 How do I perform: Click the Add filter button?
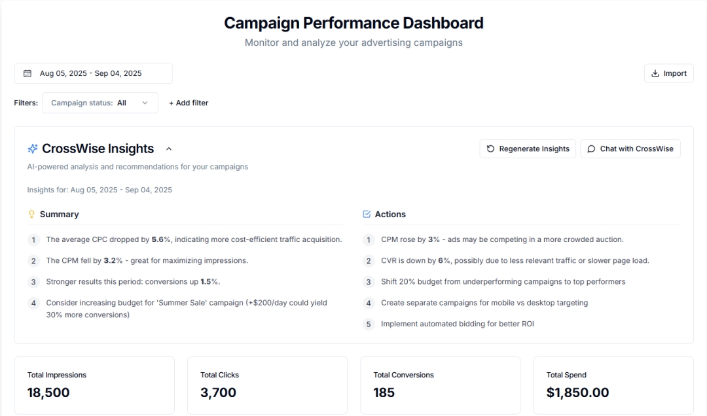pos(189,103)
